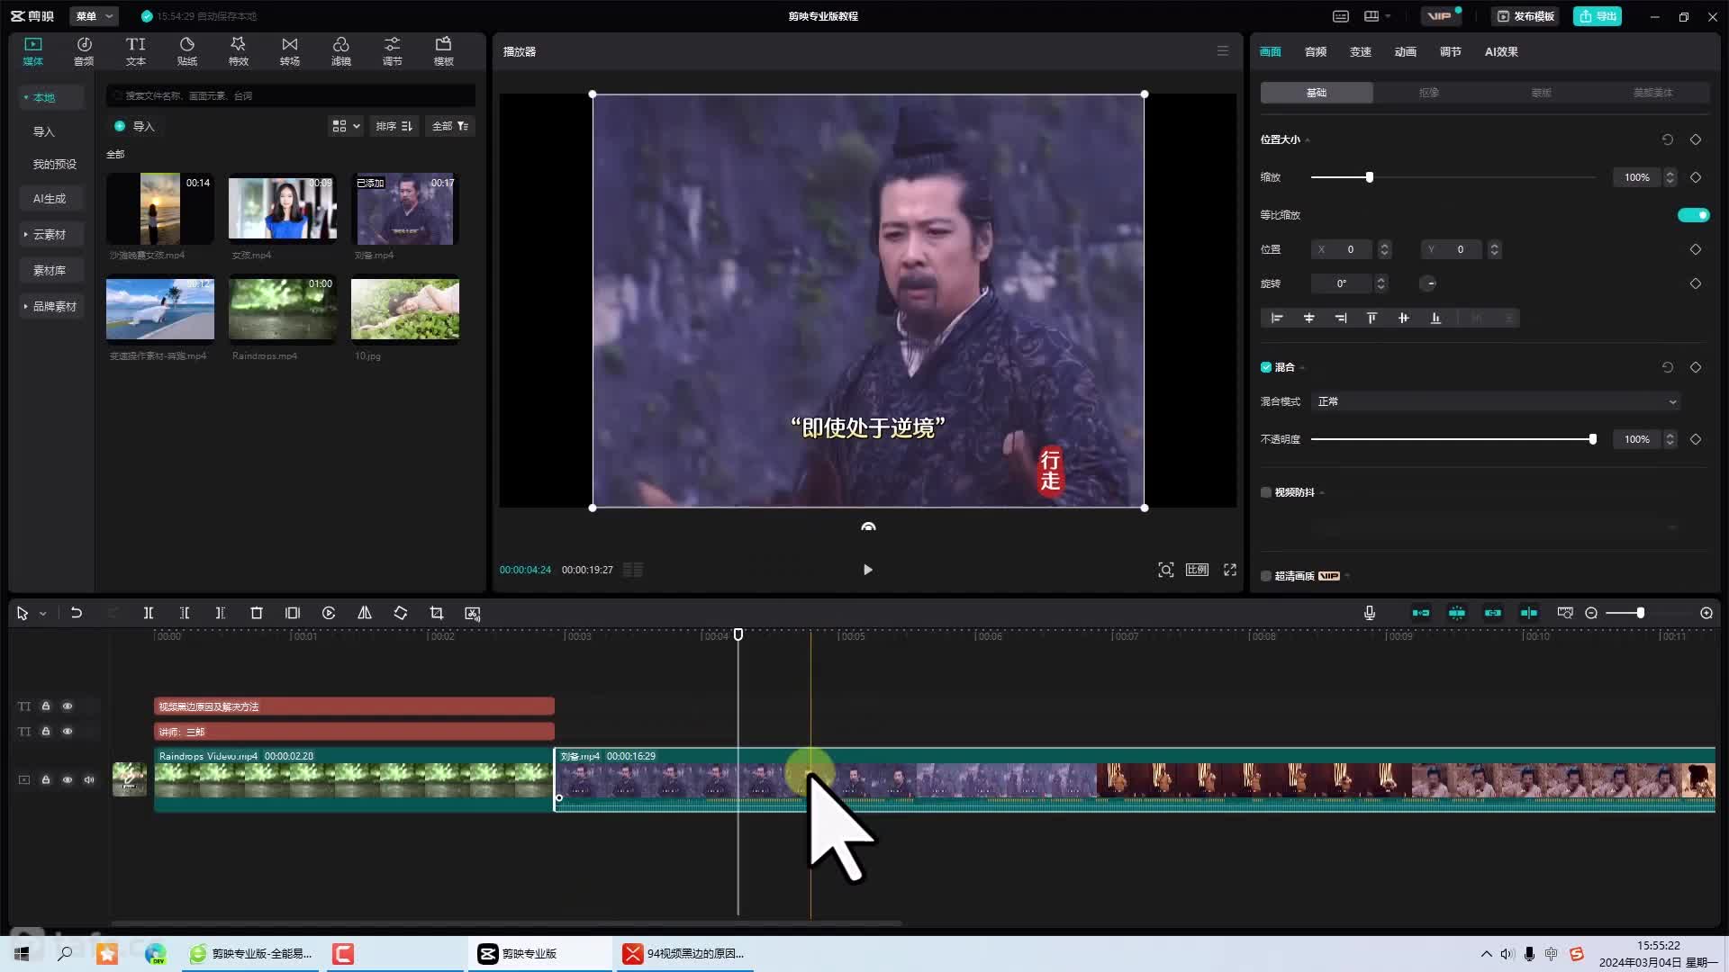Click the microphone record voiceover icon
This screenshot has width=1729, height=972.
[1369, 613]
